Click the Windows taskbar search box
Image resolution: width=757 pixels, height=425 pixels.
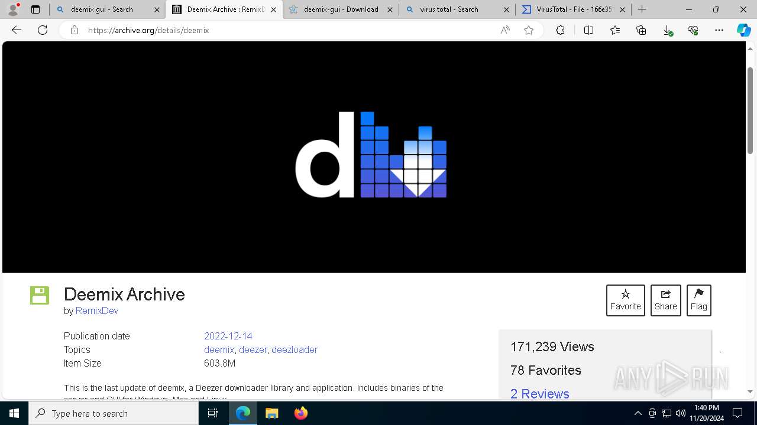pyautogui.click(x=114, y=413)
